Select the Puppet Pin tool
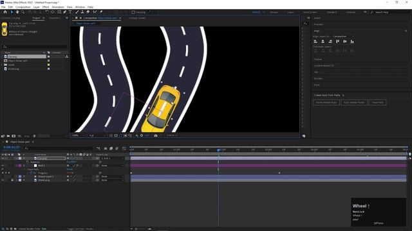Screen dimensions: 412x231 point(101,12)
